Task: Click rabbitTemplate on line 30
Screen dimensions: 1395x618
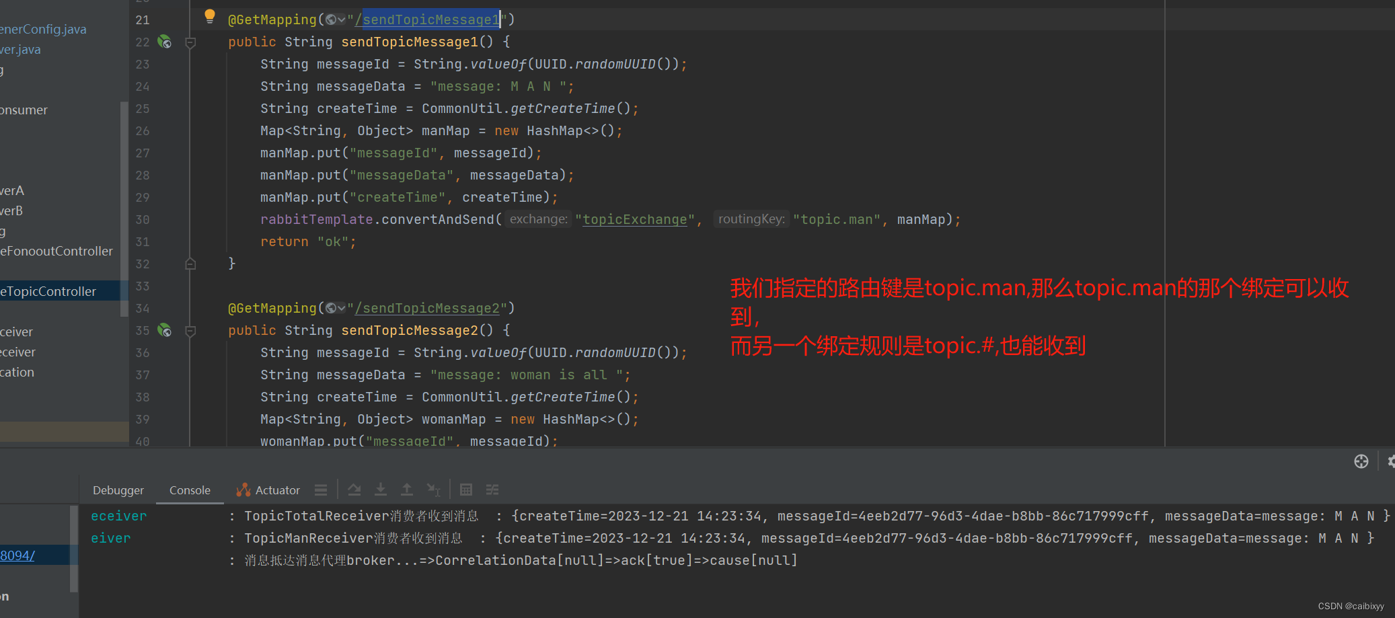Action: tap(317, 219)
